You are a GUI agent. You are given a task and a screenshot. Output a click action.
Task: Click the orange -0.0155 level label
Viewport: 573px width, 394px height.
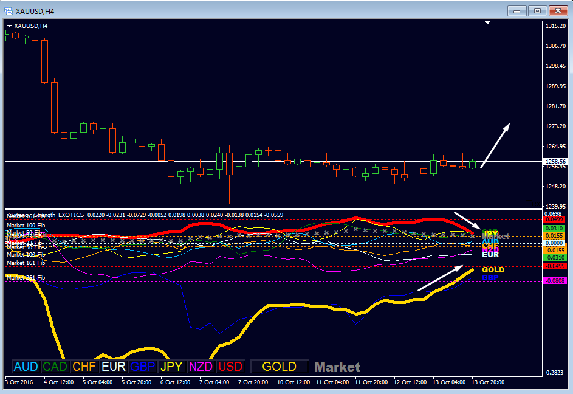tap(555, 251)
